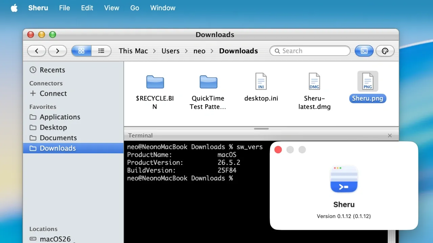Select the Sheru.png file icon
The width and height of the screenshot is (433, 243).
pyautogui.click(x=368, y=81)
